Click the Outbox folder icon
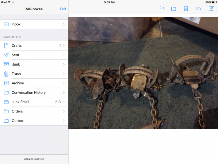Image resolution: width=218 pixels, height=164 pixels. (x=6, y=121)
